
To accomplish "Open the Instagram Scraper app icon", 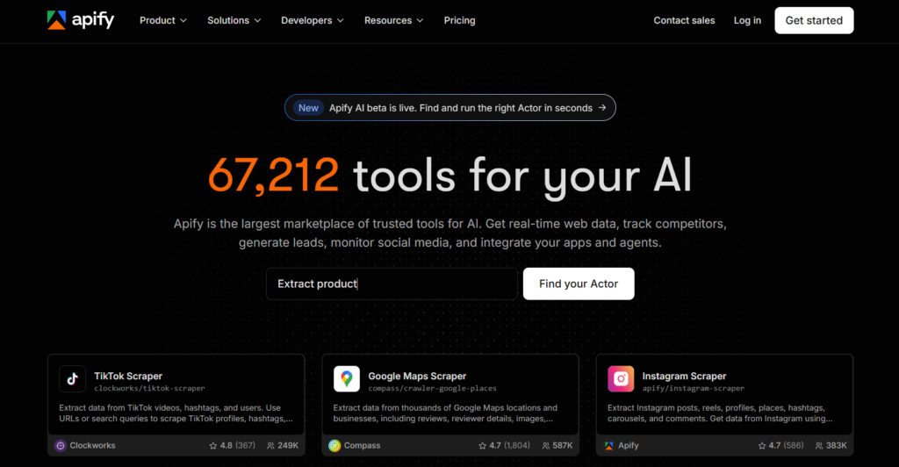I will [621, 378].
